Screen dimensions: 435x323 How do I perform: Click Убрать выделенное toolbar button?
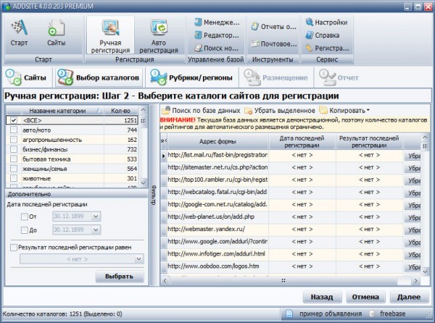point(280,111)
